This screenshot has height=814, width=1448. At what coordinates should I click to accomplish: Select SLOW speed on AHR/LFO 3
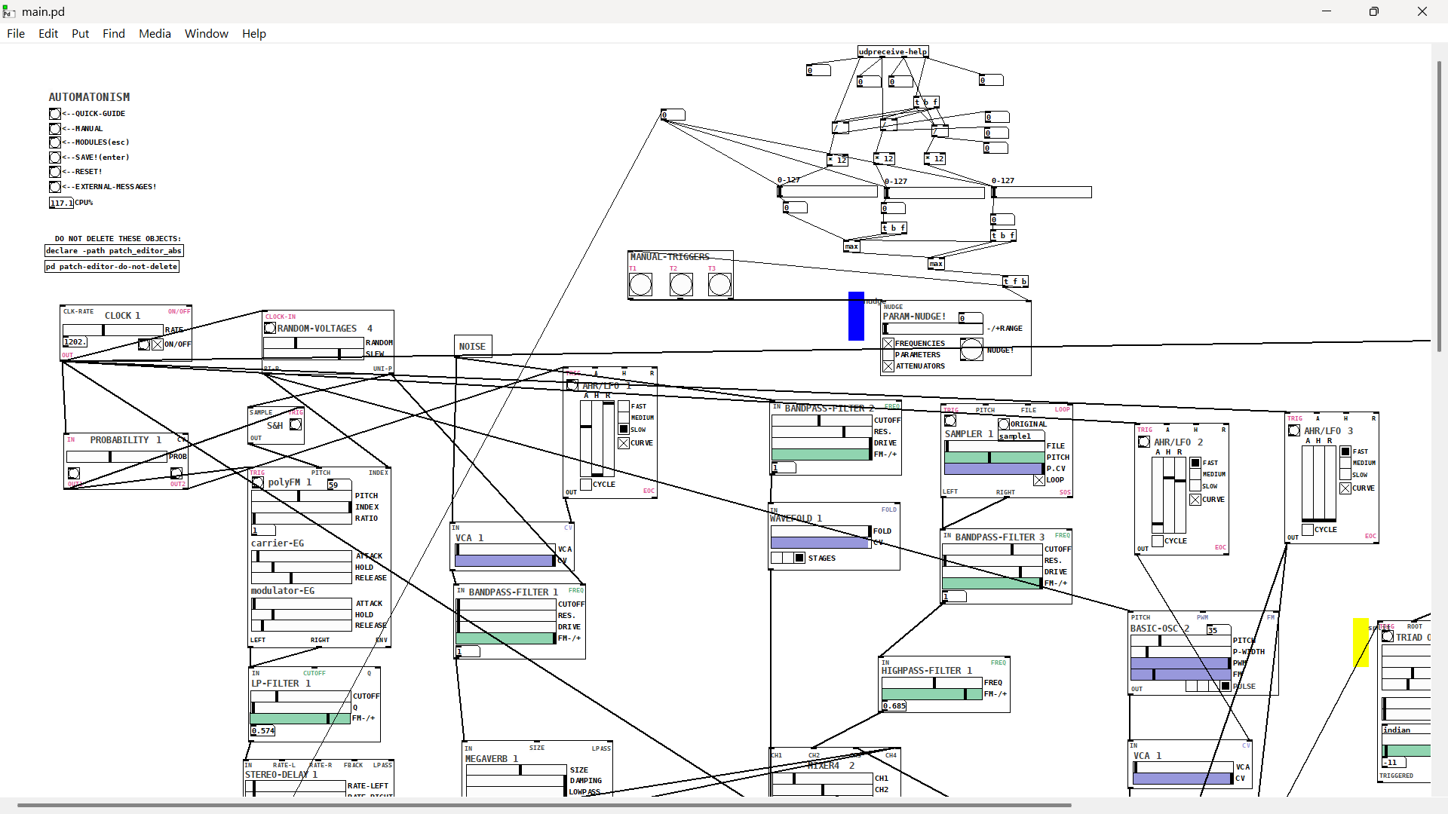[1345, 476]
